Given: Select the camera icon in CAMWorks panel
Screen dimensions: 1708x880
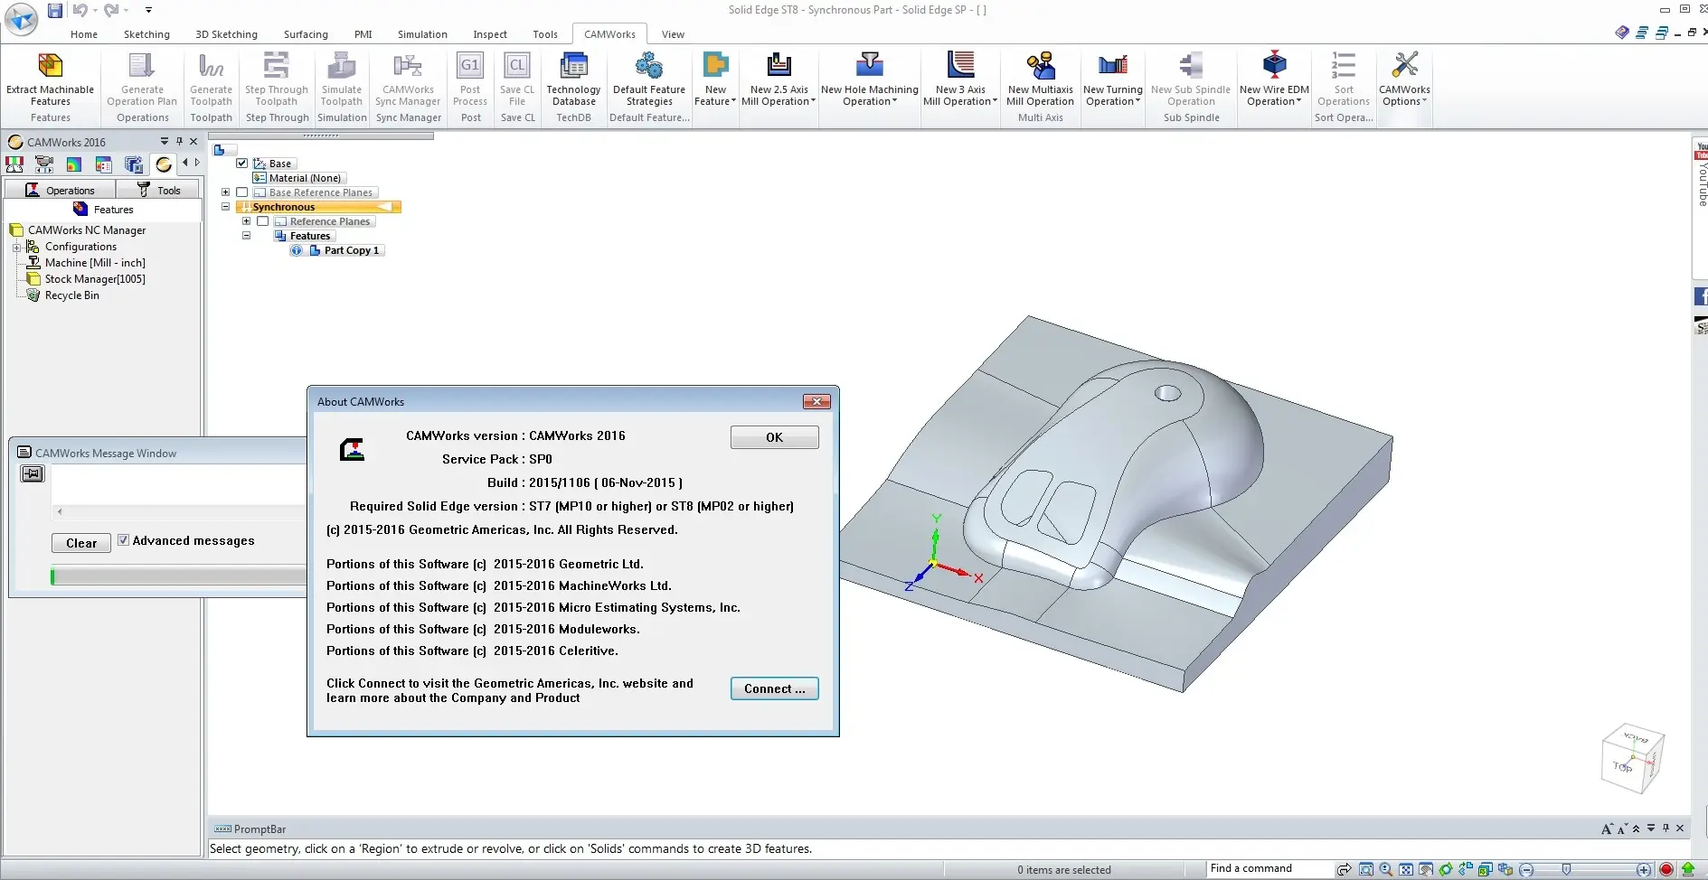Looking at the screenshot, I should tap(44, 164).
